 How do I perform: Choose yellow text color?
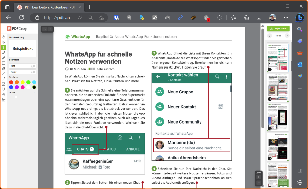tap(23, 82)
